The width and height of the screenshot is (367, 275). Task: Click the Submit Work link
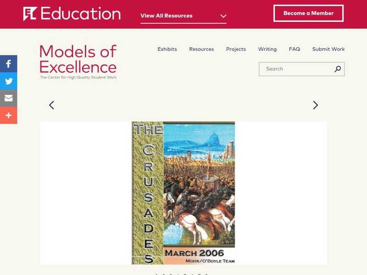point(328,49)
